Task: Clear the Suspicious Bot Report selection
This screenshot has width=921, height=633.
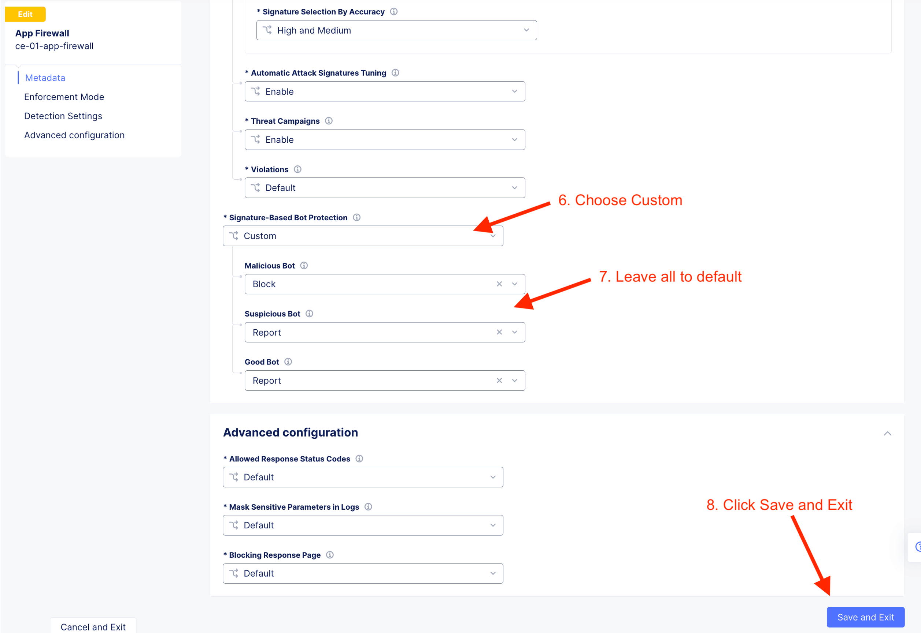Action: click(499, 332)
